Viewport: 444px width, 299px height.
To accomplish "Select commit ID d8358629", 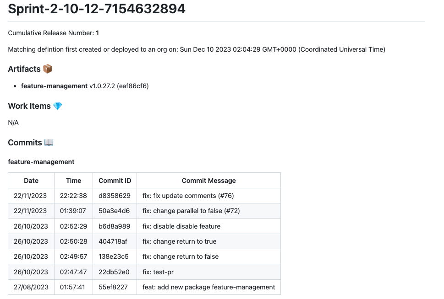I will click(x=115, y=196).
